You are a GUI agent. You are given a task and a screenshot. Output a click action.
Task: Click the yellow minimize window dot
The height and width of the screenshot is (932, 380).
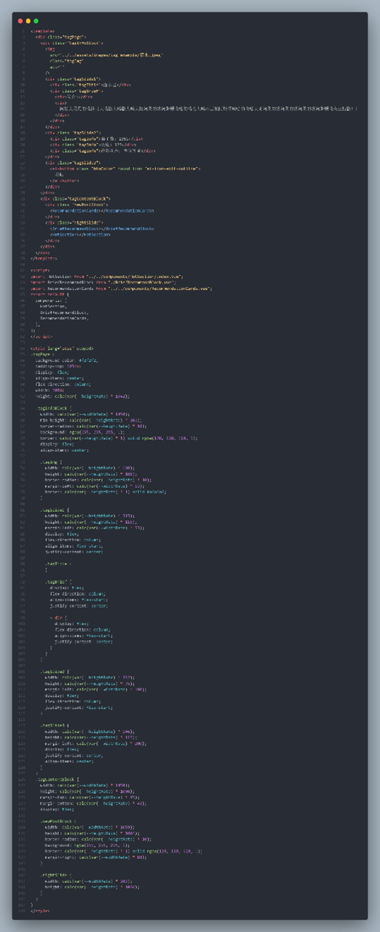[28, 21]
